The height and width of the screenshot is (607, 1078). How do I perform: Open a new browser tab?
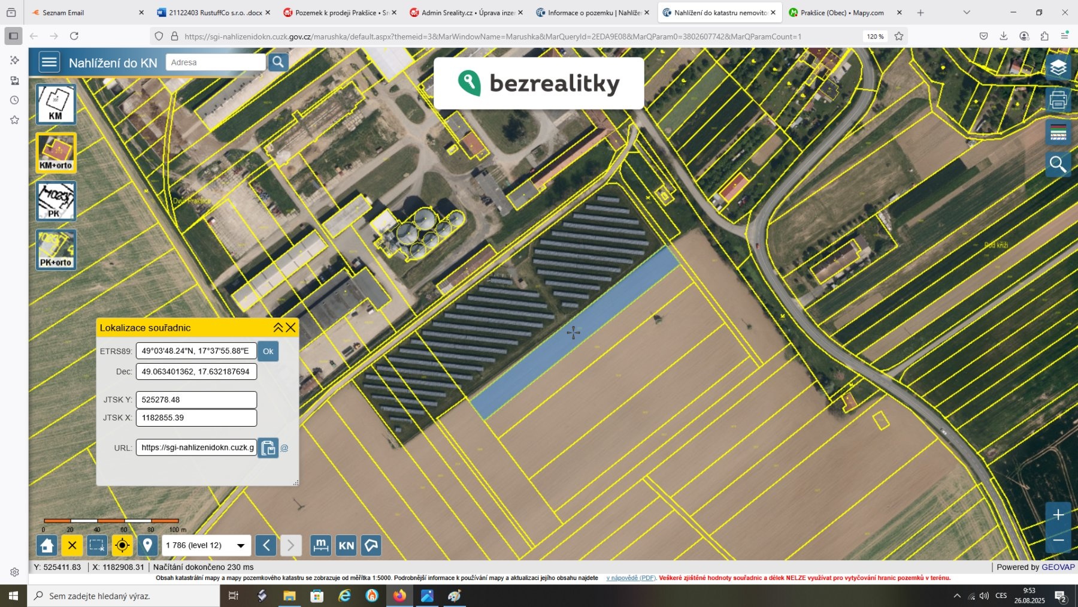(x=920, y=13)
